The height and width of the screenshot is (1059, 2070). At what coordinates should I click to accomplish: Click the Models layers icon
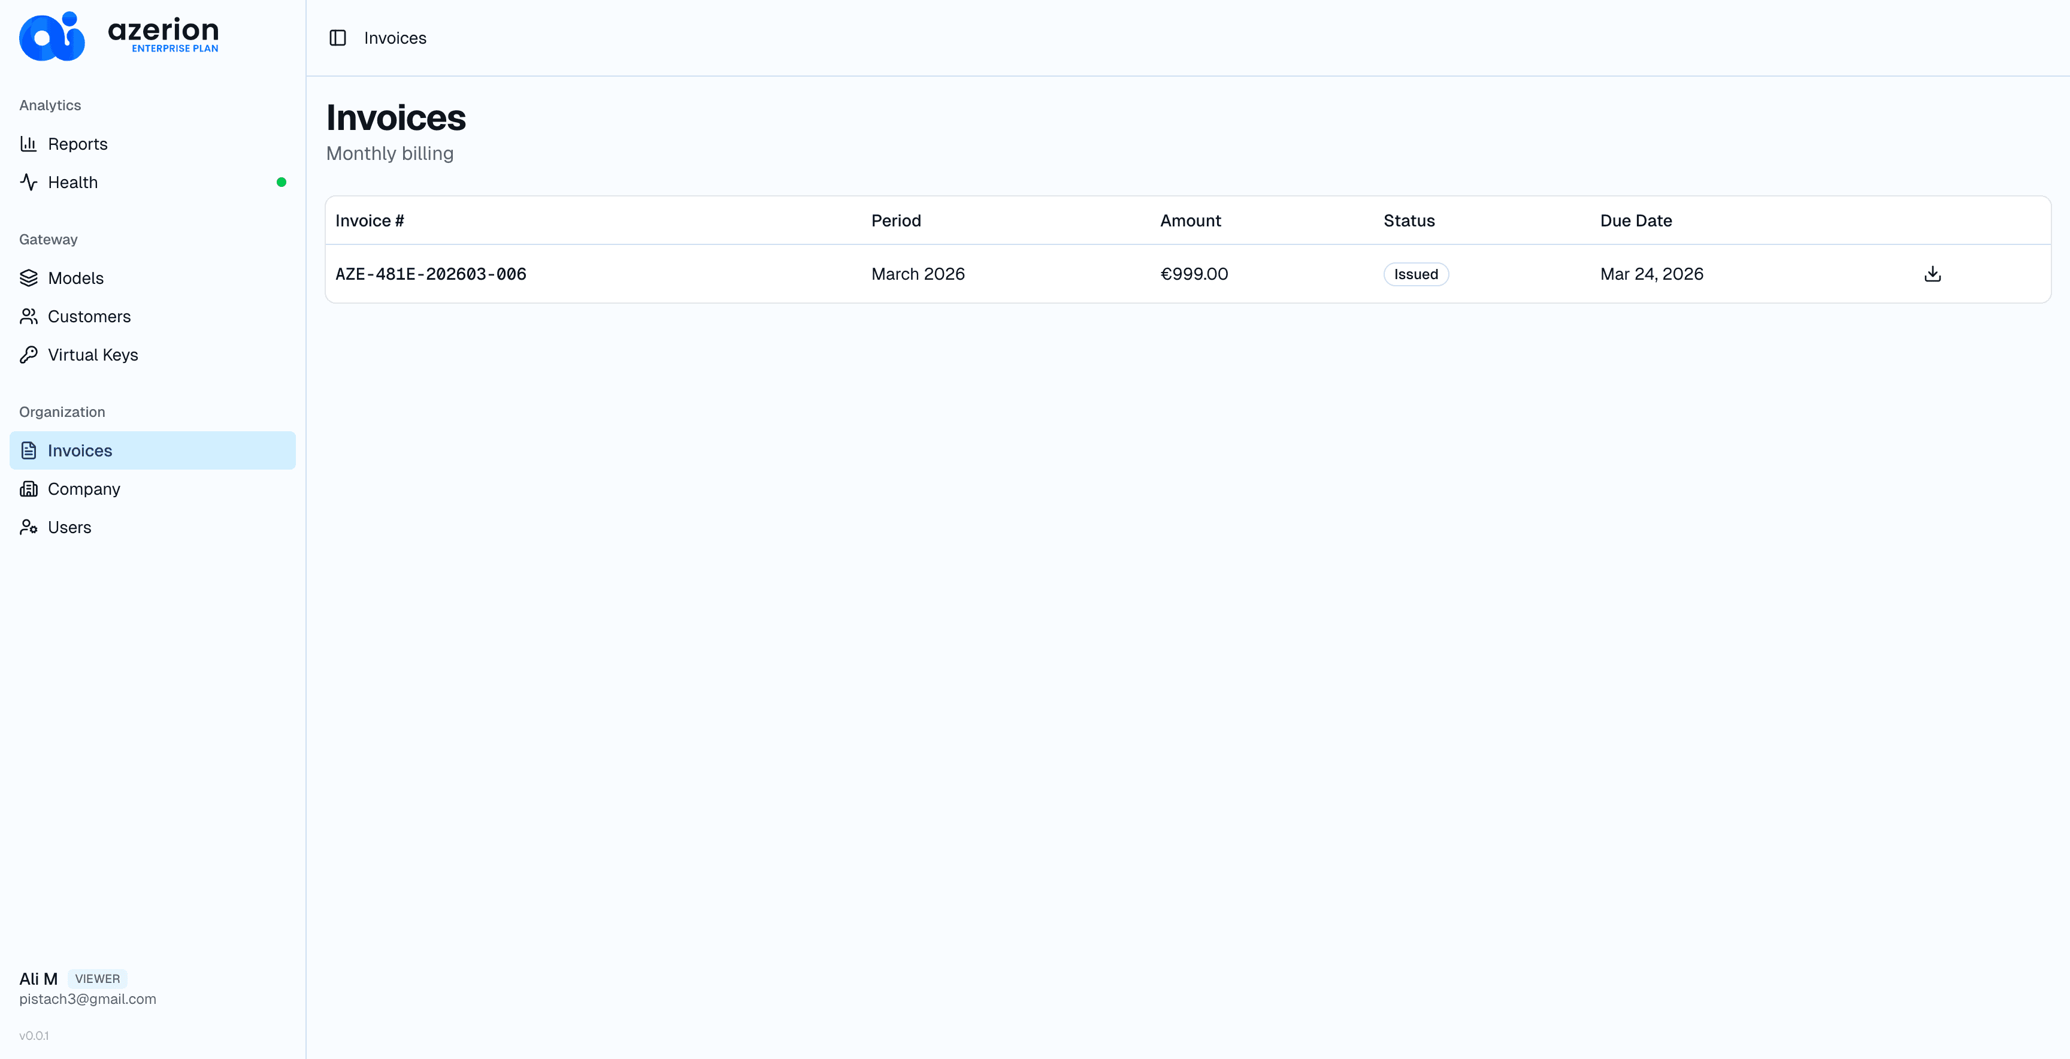pos(29,278)
